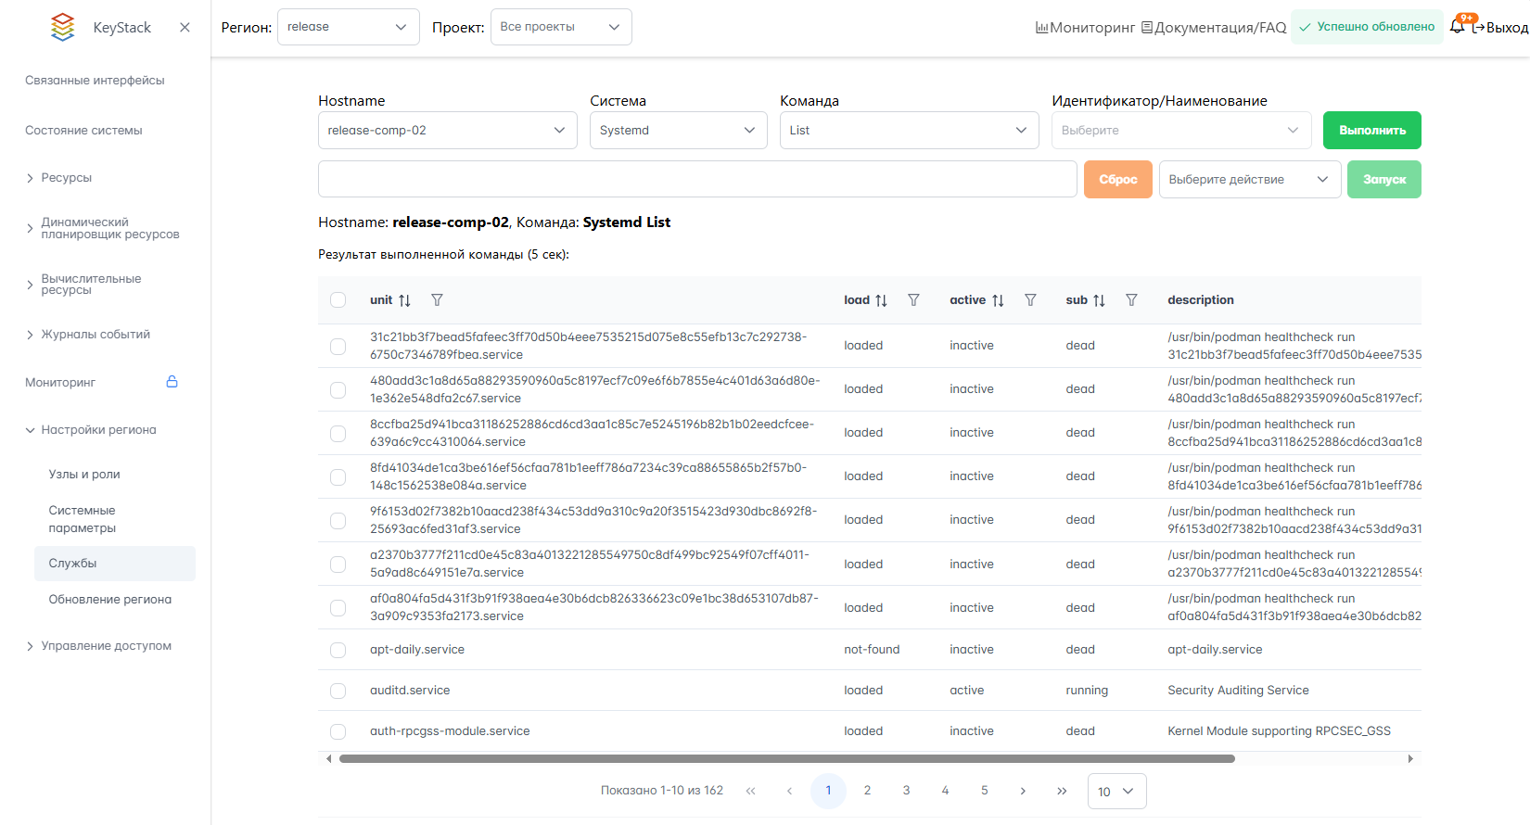Image resolution: width=1530 pixels, height=825 pixels.
Task: Select the apt-daily.service row checkbox
Action: (338, 650)
